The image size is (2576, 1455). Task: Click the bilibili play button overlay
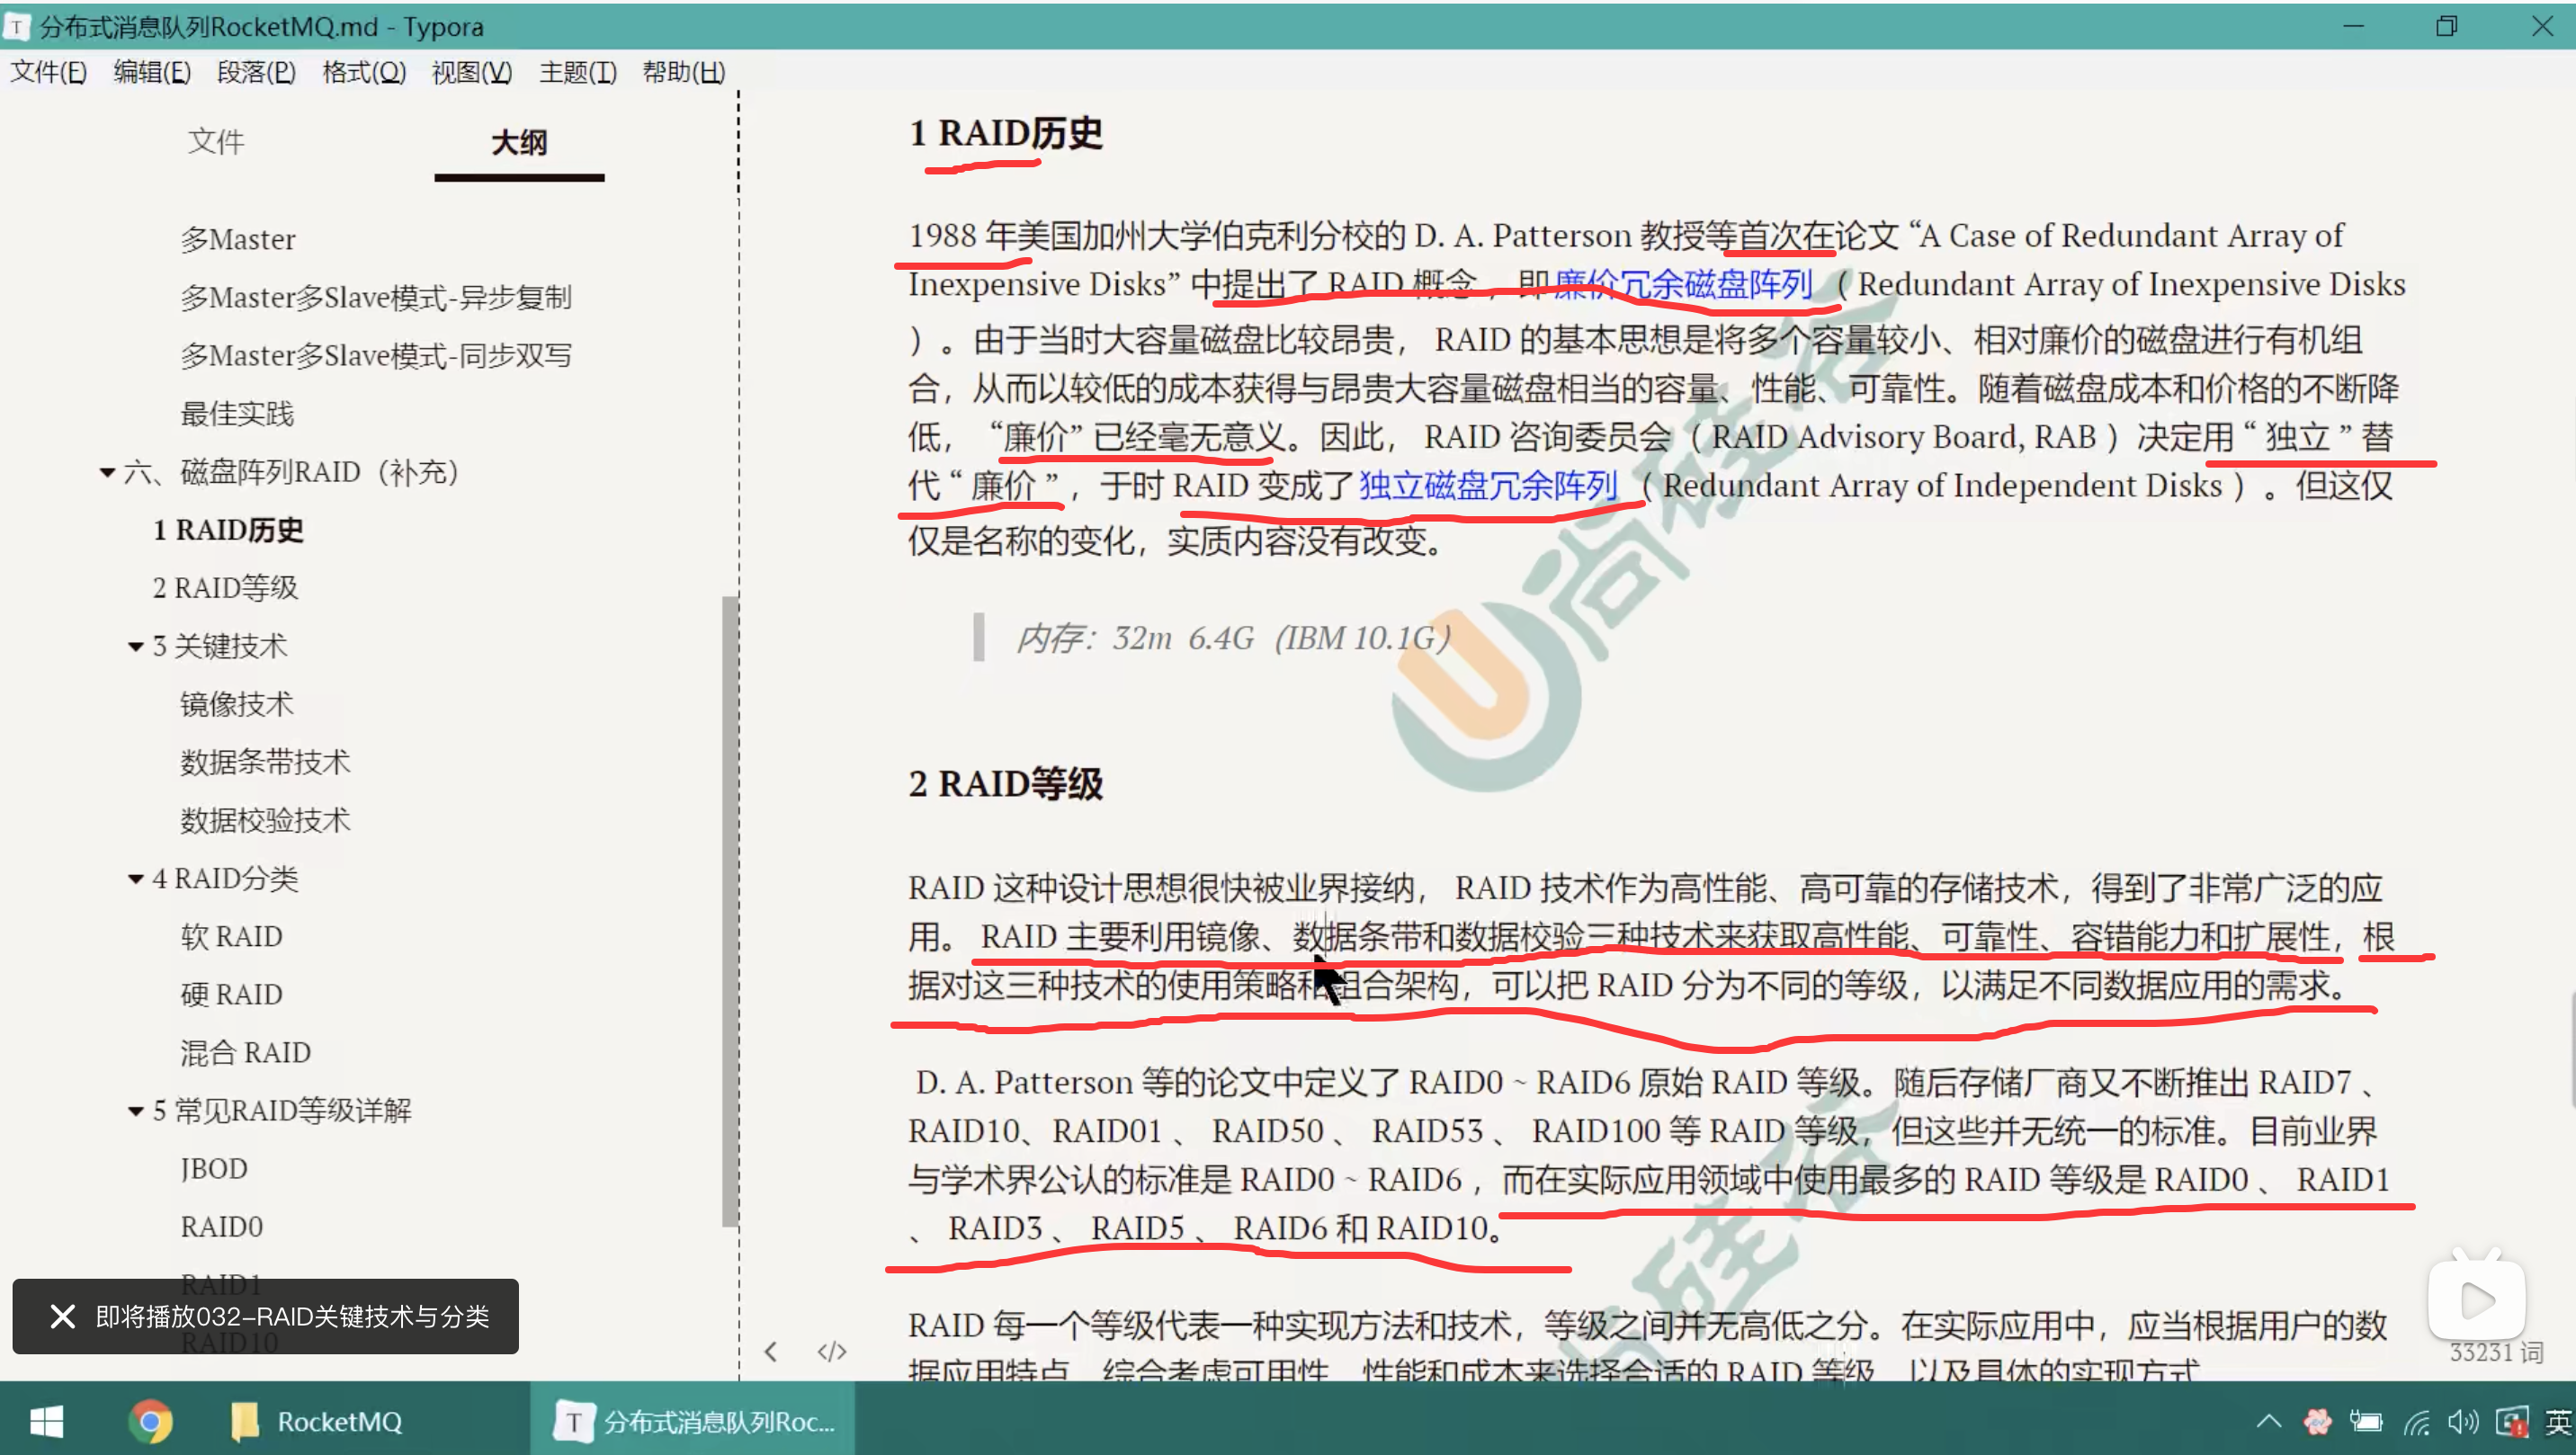pos(2476,1299)
